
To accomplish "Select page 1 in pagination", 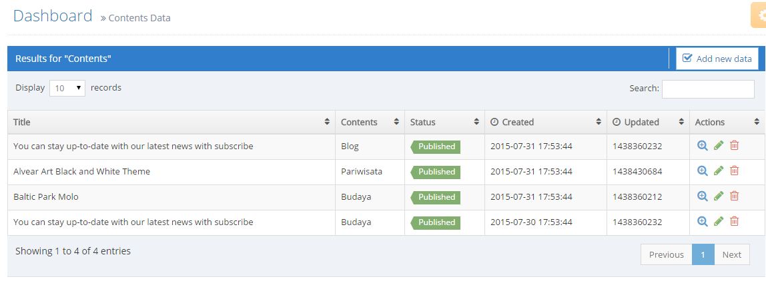I will (x=703, y=254).
